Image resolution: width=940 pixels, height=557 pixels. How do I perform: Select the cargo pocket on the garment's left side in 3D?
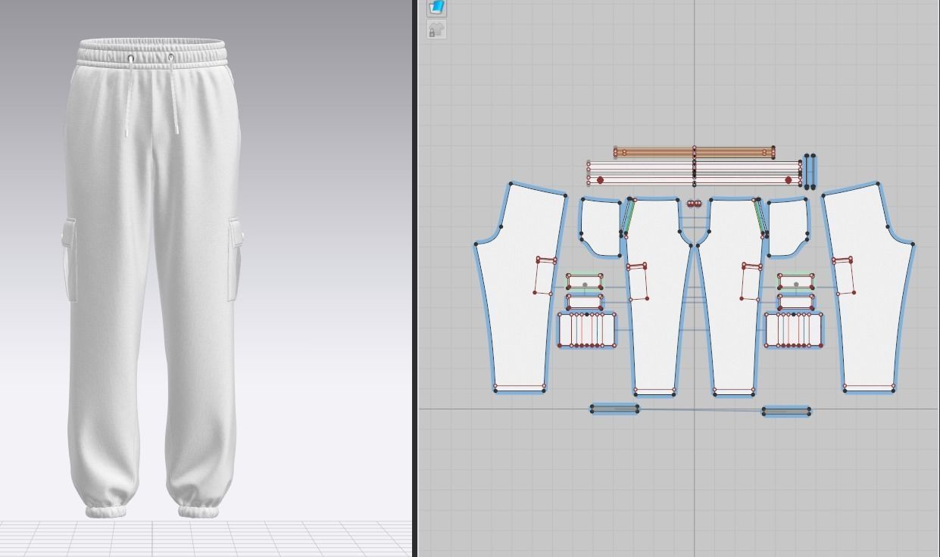70,260
